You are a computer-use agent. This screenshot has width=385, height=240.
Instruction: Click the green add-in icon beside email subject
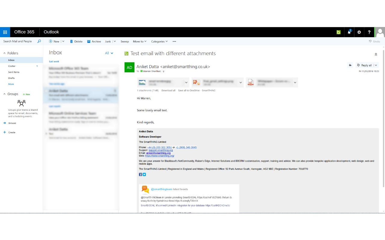pyautogui.click(x=126, y=53)
